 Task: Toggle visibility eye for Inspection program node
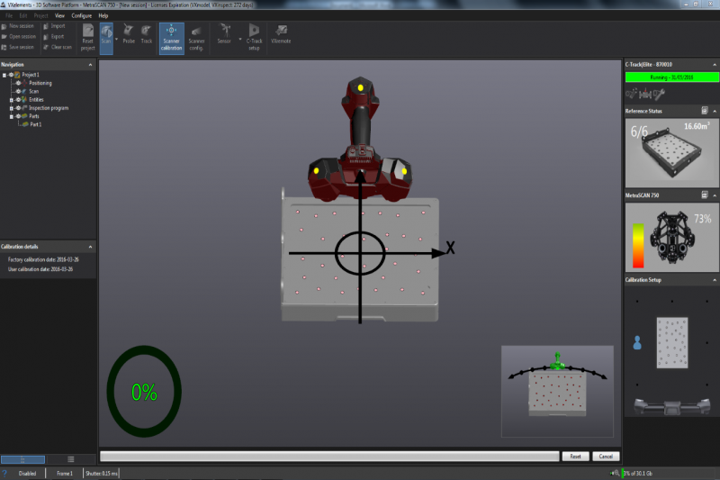pos(18,107)
